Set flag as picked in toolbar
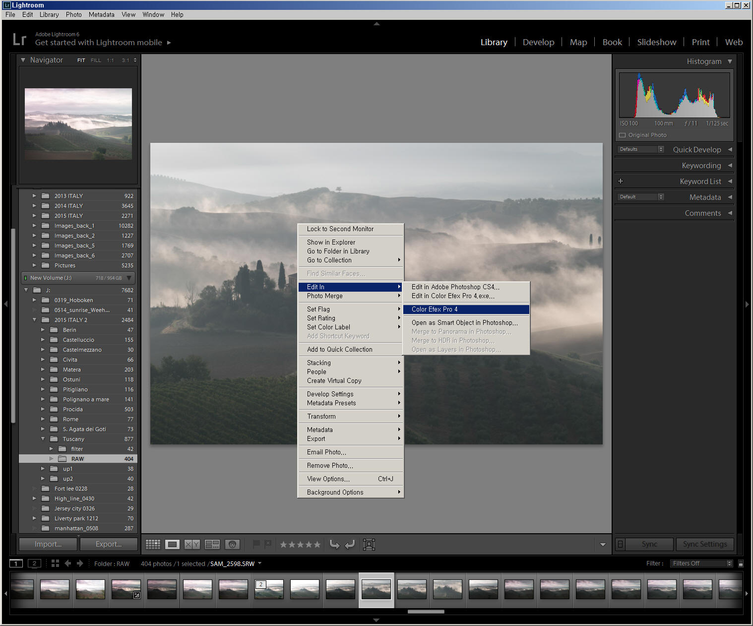The height and width of the screenshot is (626, 753). click(256, 544)
